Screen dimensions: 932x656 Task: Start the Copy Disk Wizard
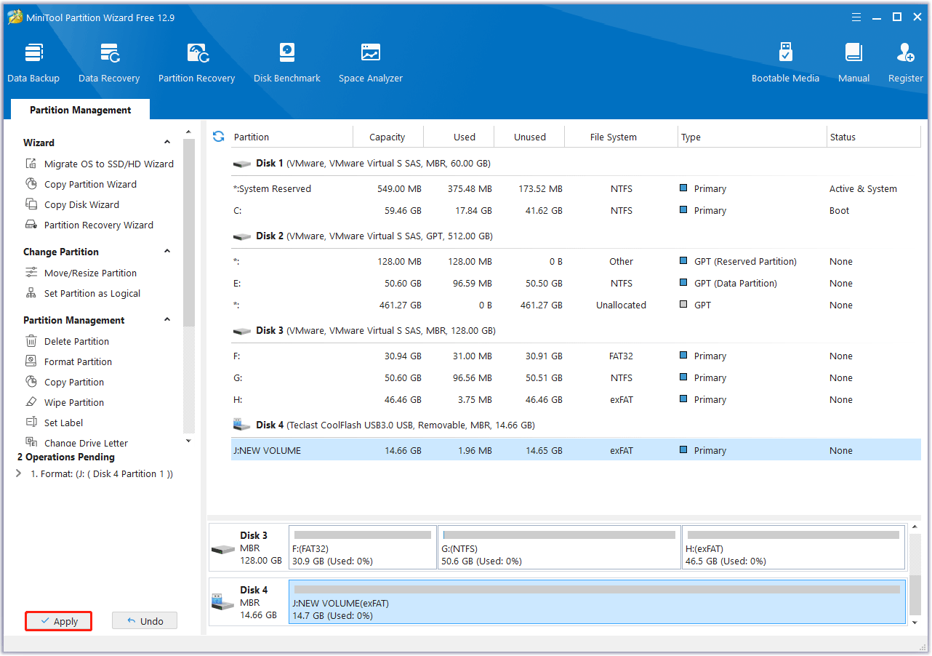(72, 204)
